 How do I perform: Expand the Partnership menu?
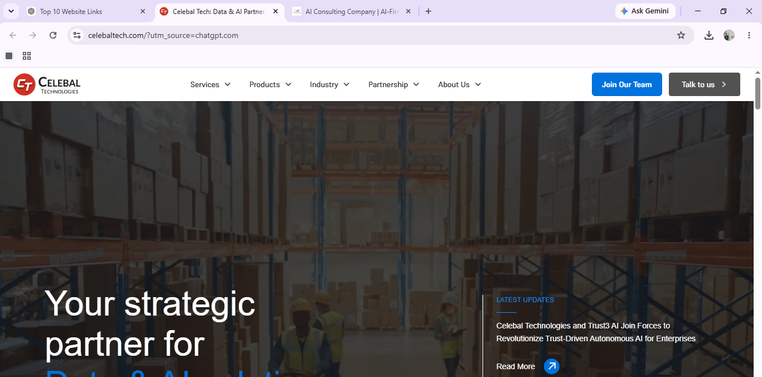pos(394,84)
